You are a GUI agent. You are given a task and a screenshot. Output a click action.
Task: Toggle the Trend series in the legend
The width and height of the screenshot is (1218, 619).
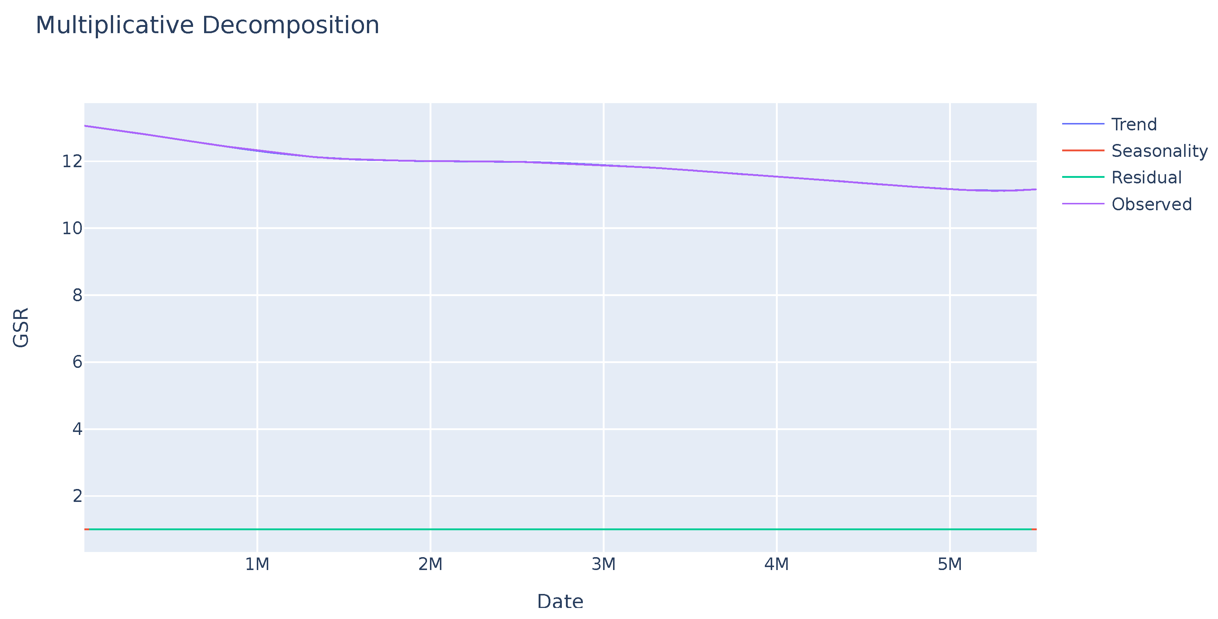(1134, 124)
